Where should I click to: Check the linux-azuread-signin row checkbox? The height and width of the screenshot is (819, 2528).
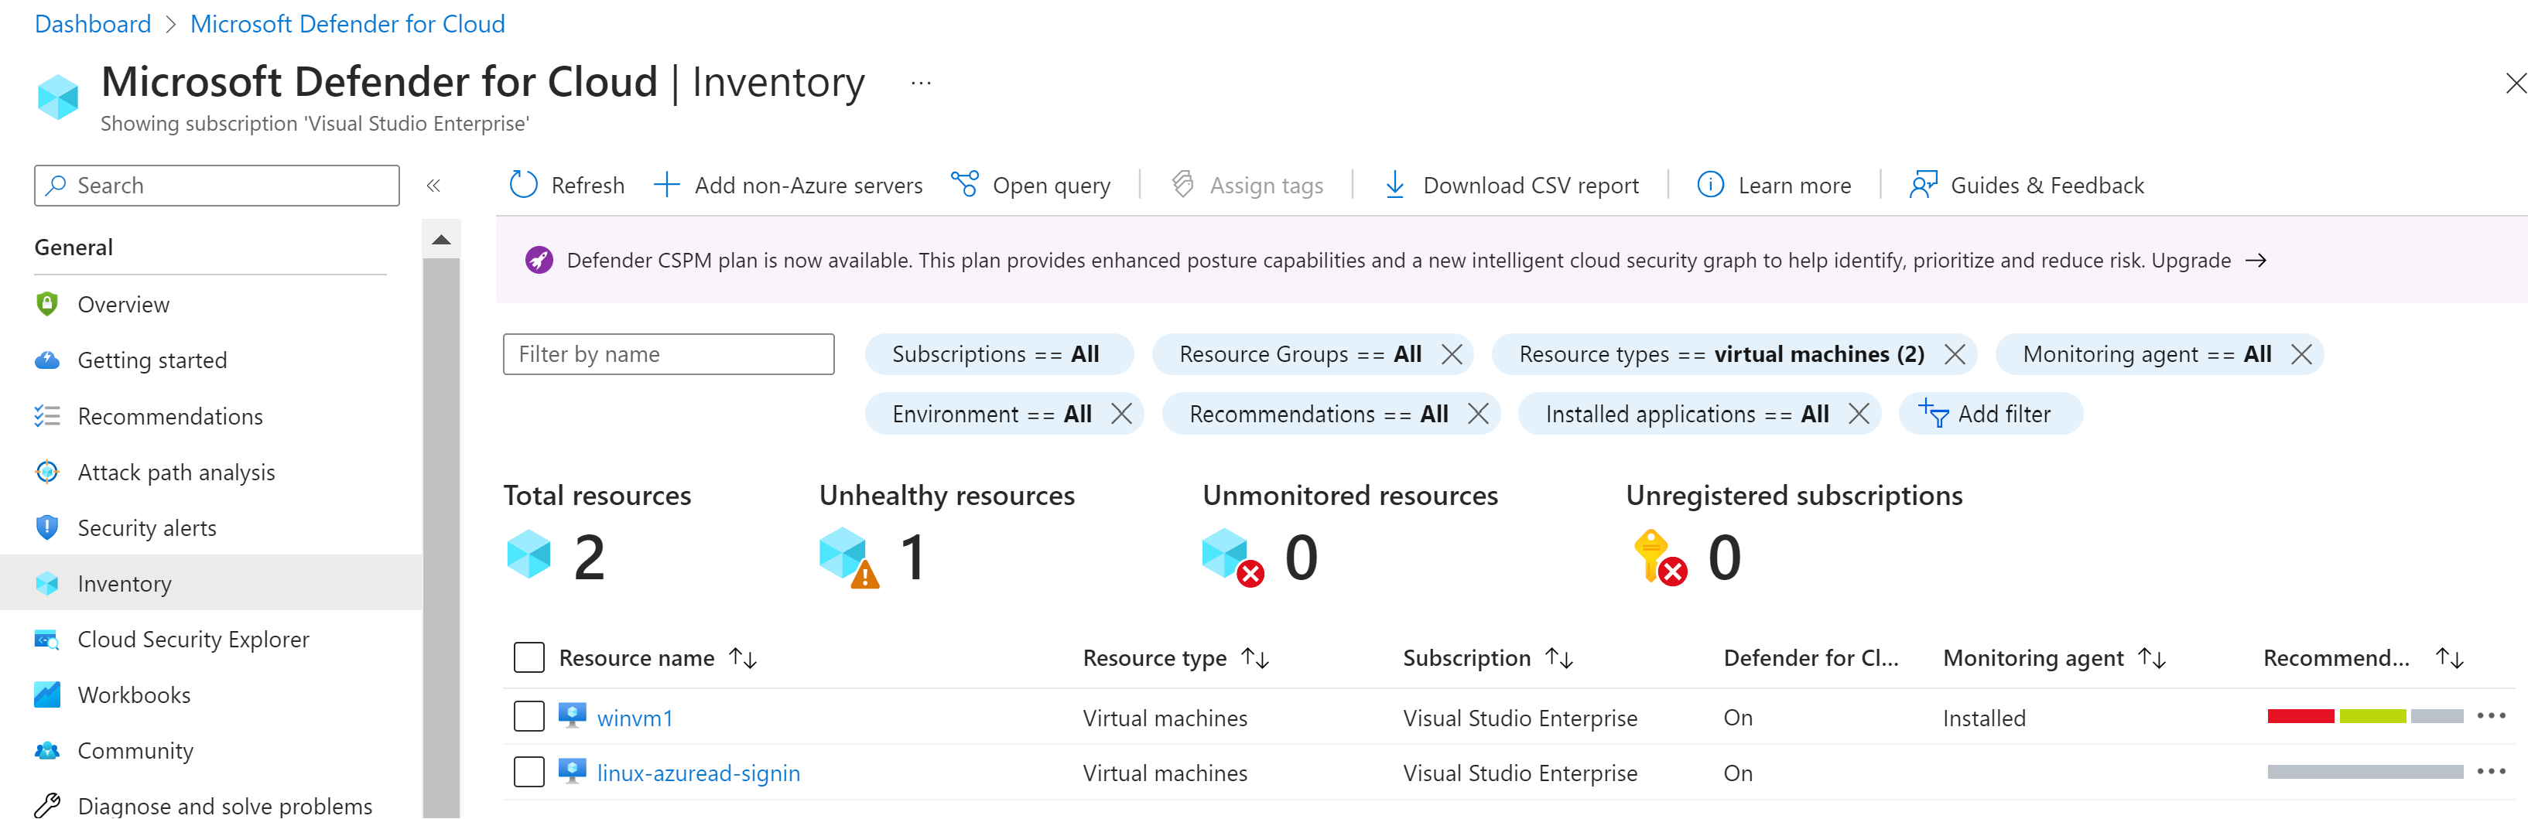[x=529, y=772]
